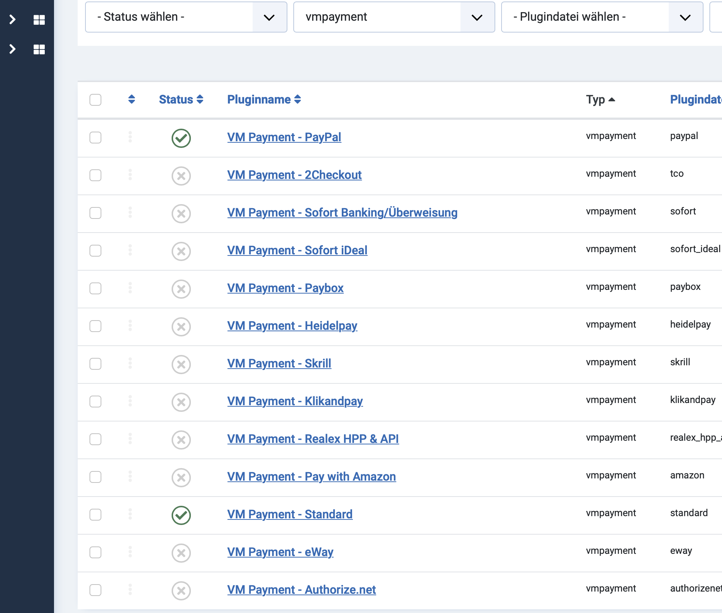
Task: Click drag handle of the Paybox row
Action: [x=130, y=288]
